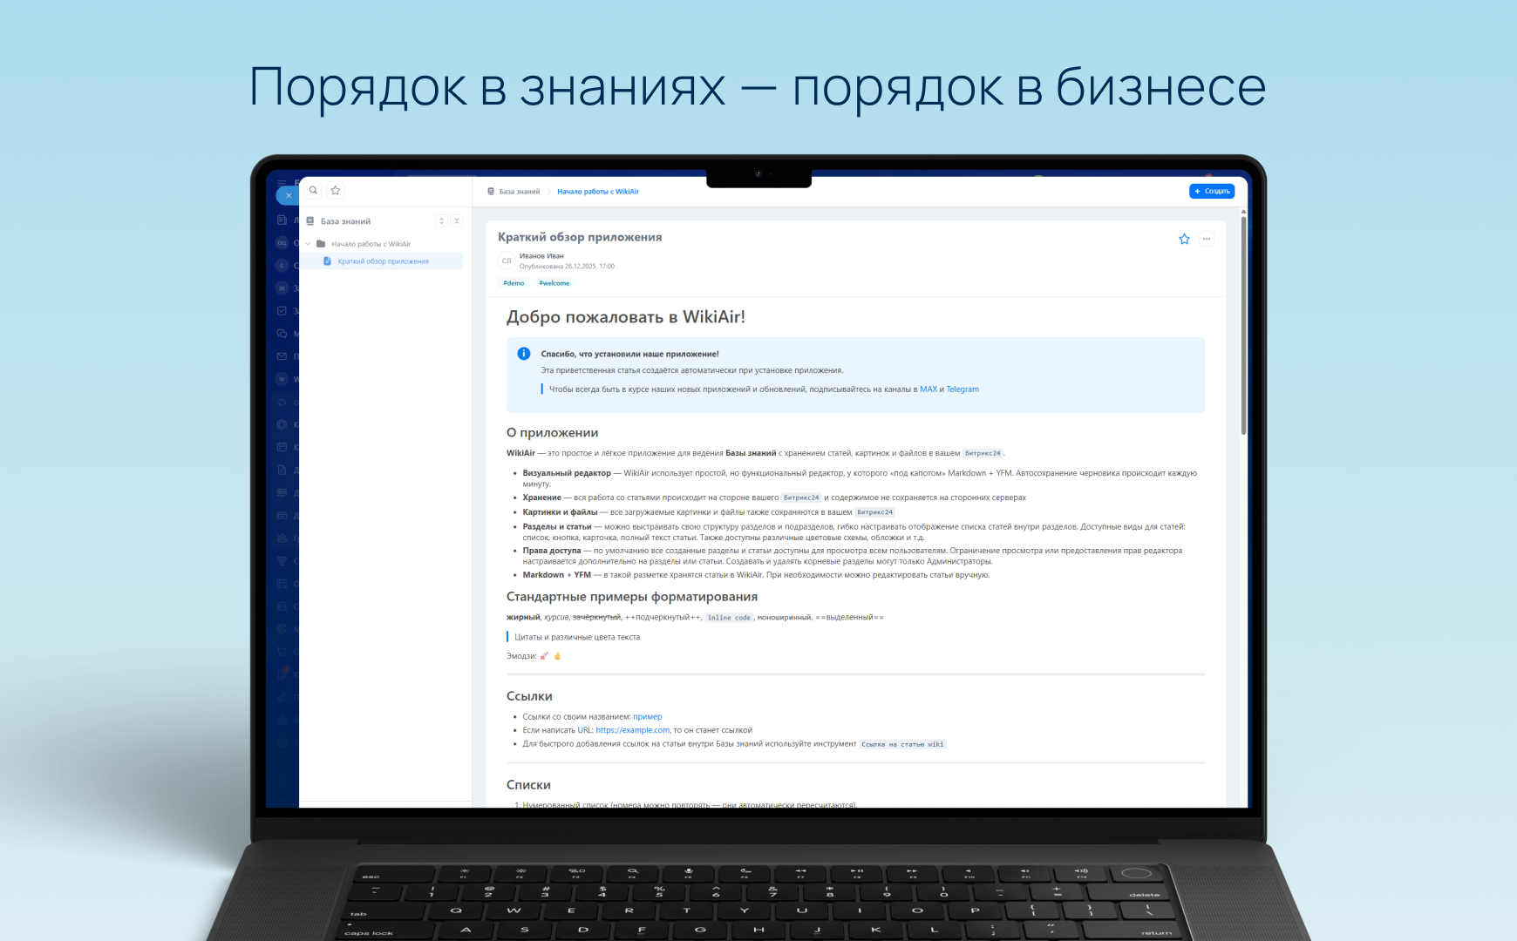Click the author name Иванов Иван
1517x941 pixels.
tap(541, 256)
